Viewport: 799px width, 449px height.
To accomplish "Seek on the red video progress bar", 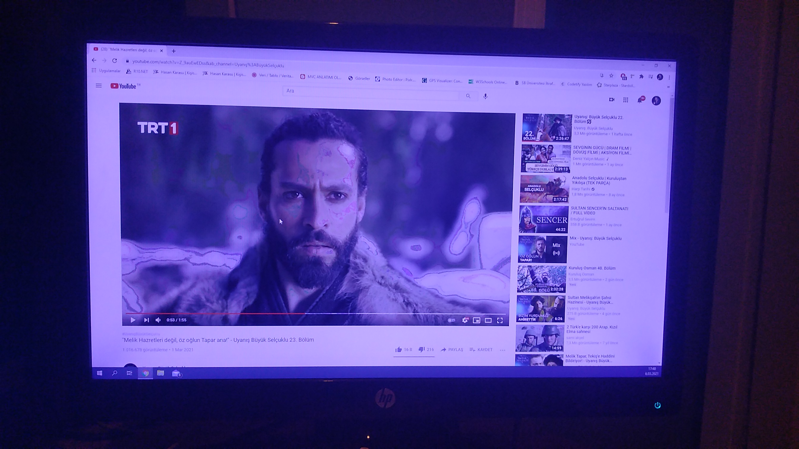I will 315,314.
